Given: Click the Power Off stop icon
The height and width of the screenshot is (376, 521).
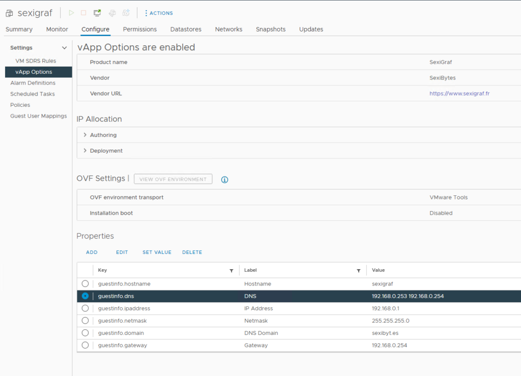Looking at the screenshot, I should tap(84, 13).
